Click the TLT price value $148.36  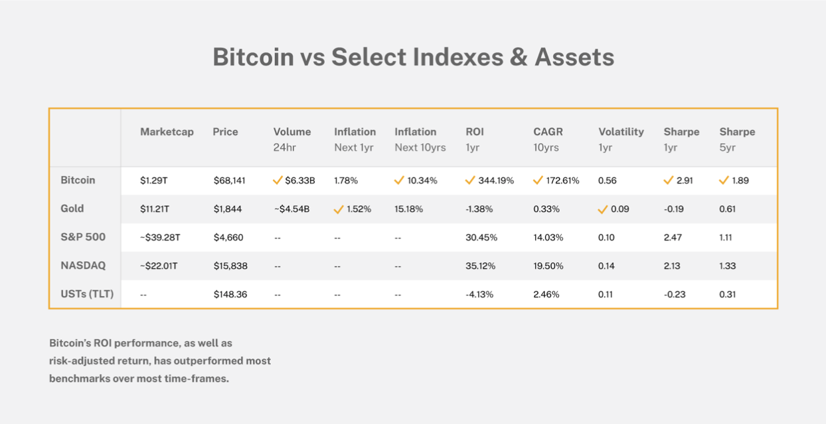(230, 294)
